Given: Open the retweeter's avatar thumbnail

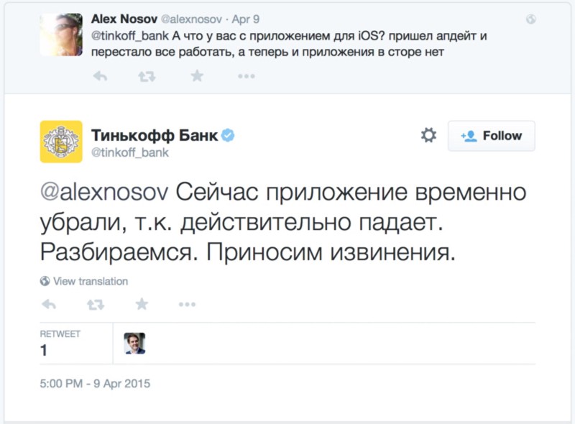Looking at the screenshot, I should [134, 343].
